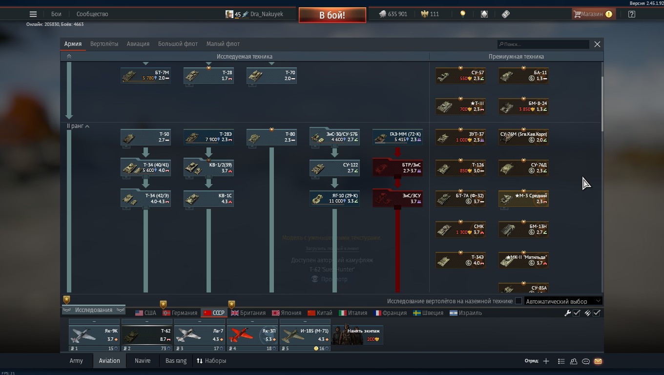Open Наборы presets list
The image size is (664, 375).
coord(211,361)
